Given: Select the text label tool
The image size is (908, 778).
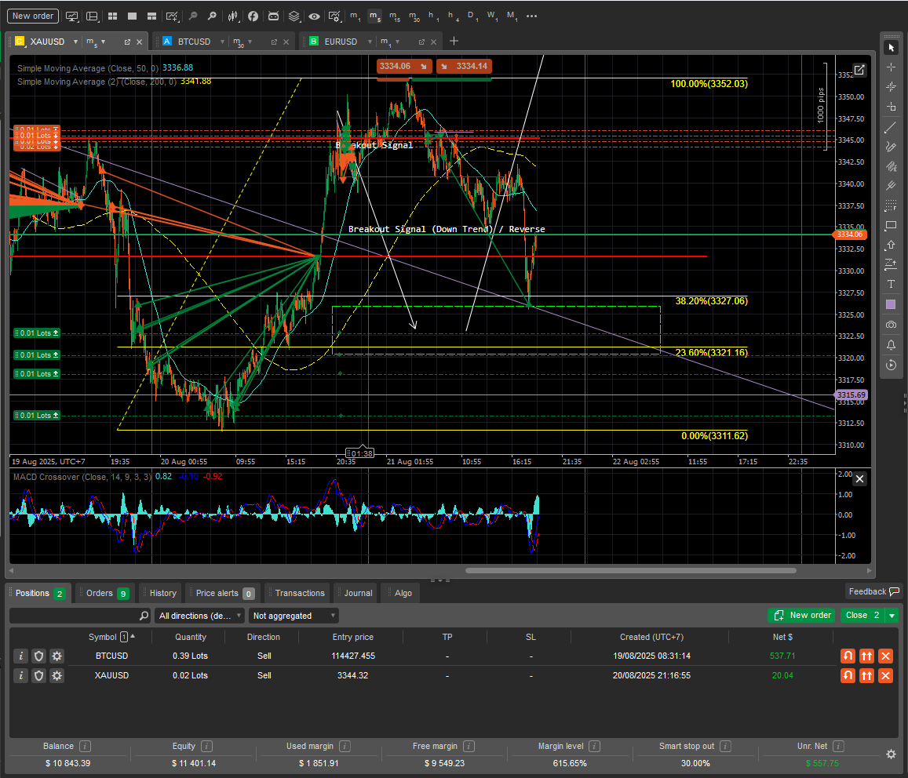Looking at the screenshot, I should tap(892, 284).
